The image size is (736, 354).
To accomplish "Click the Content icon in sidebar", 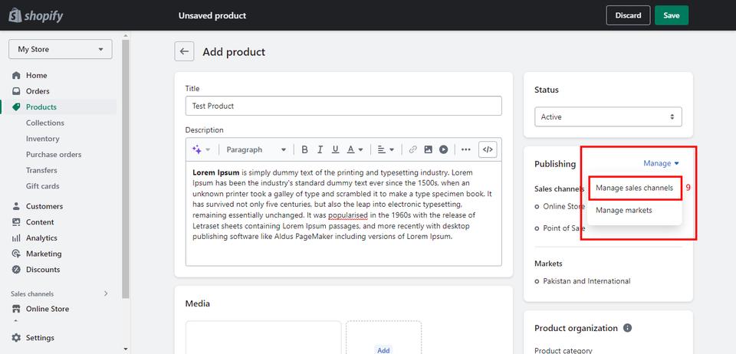I will click(x=16, y=222).
